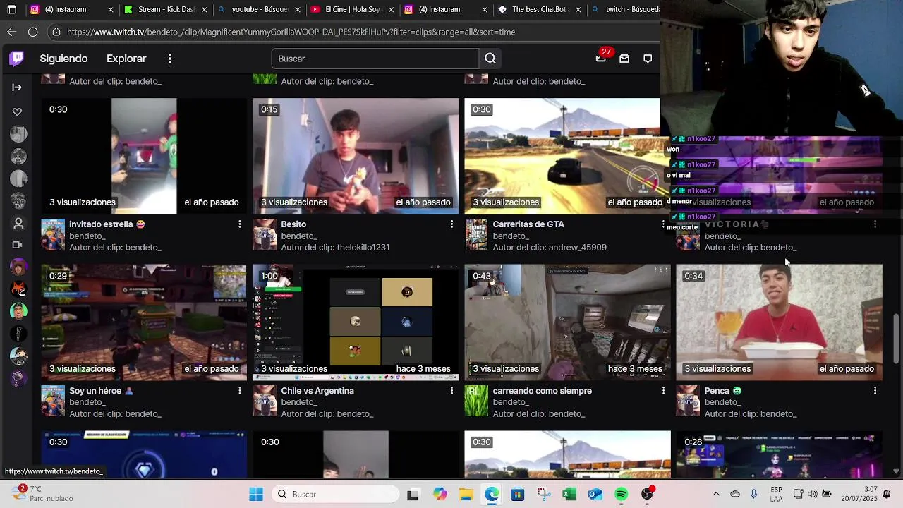
Task: Open the Twitch notifications inbox icon
Action: click(624, 59)
